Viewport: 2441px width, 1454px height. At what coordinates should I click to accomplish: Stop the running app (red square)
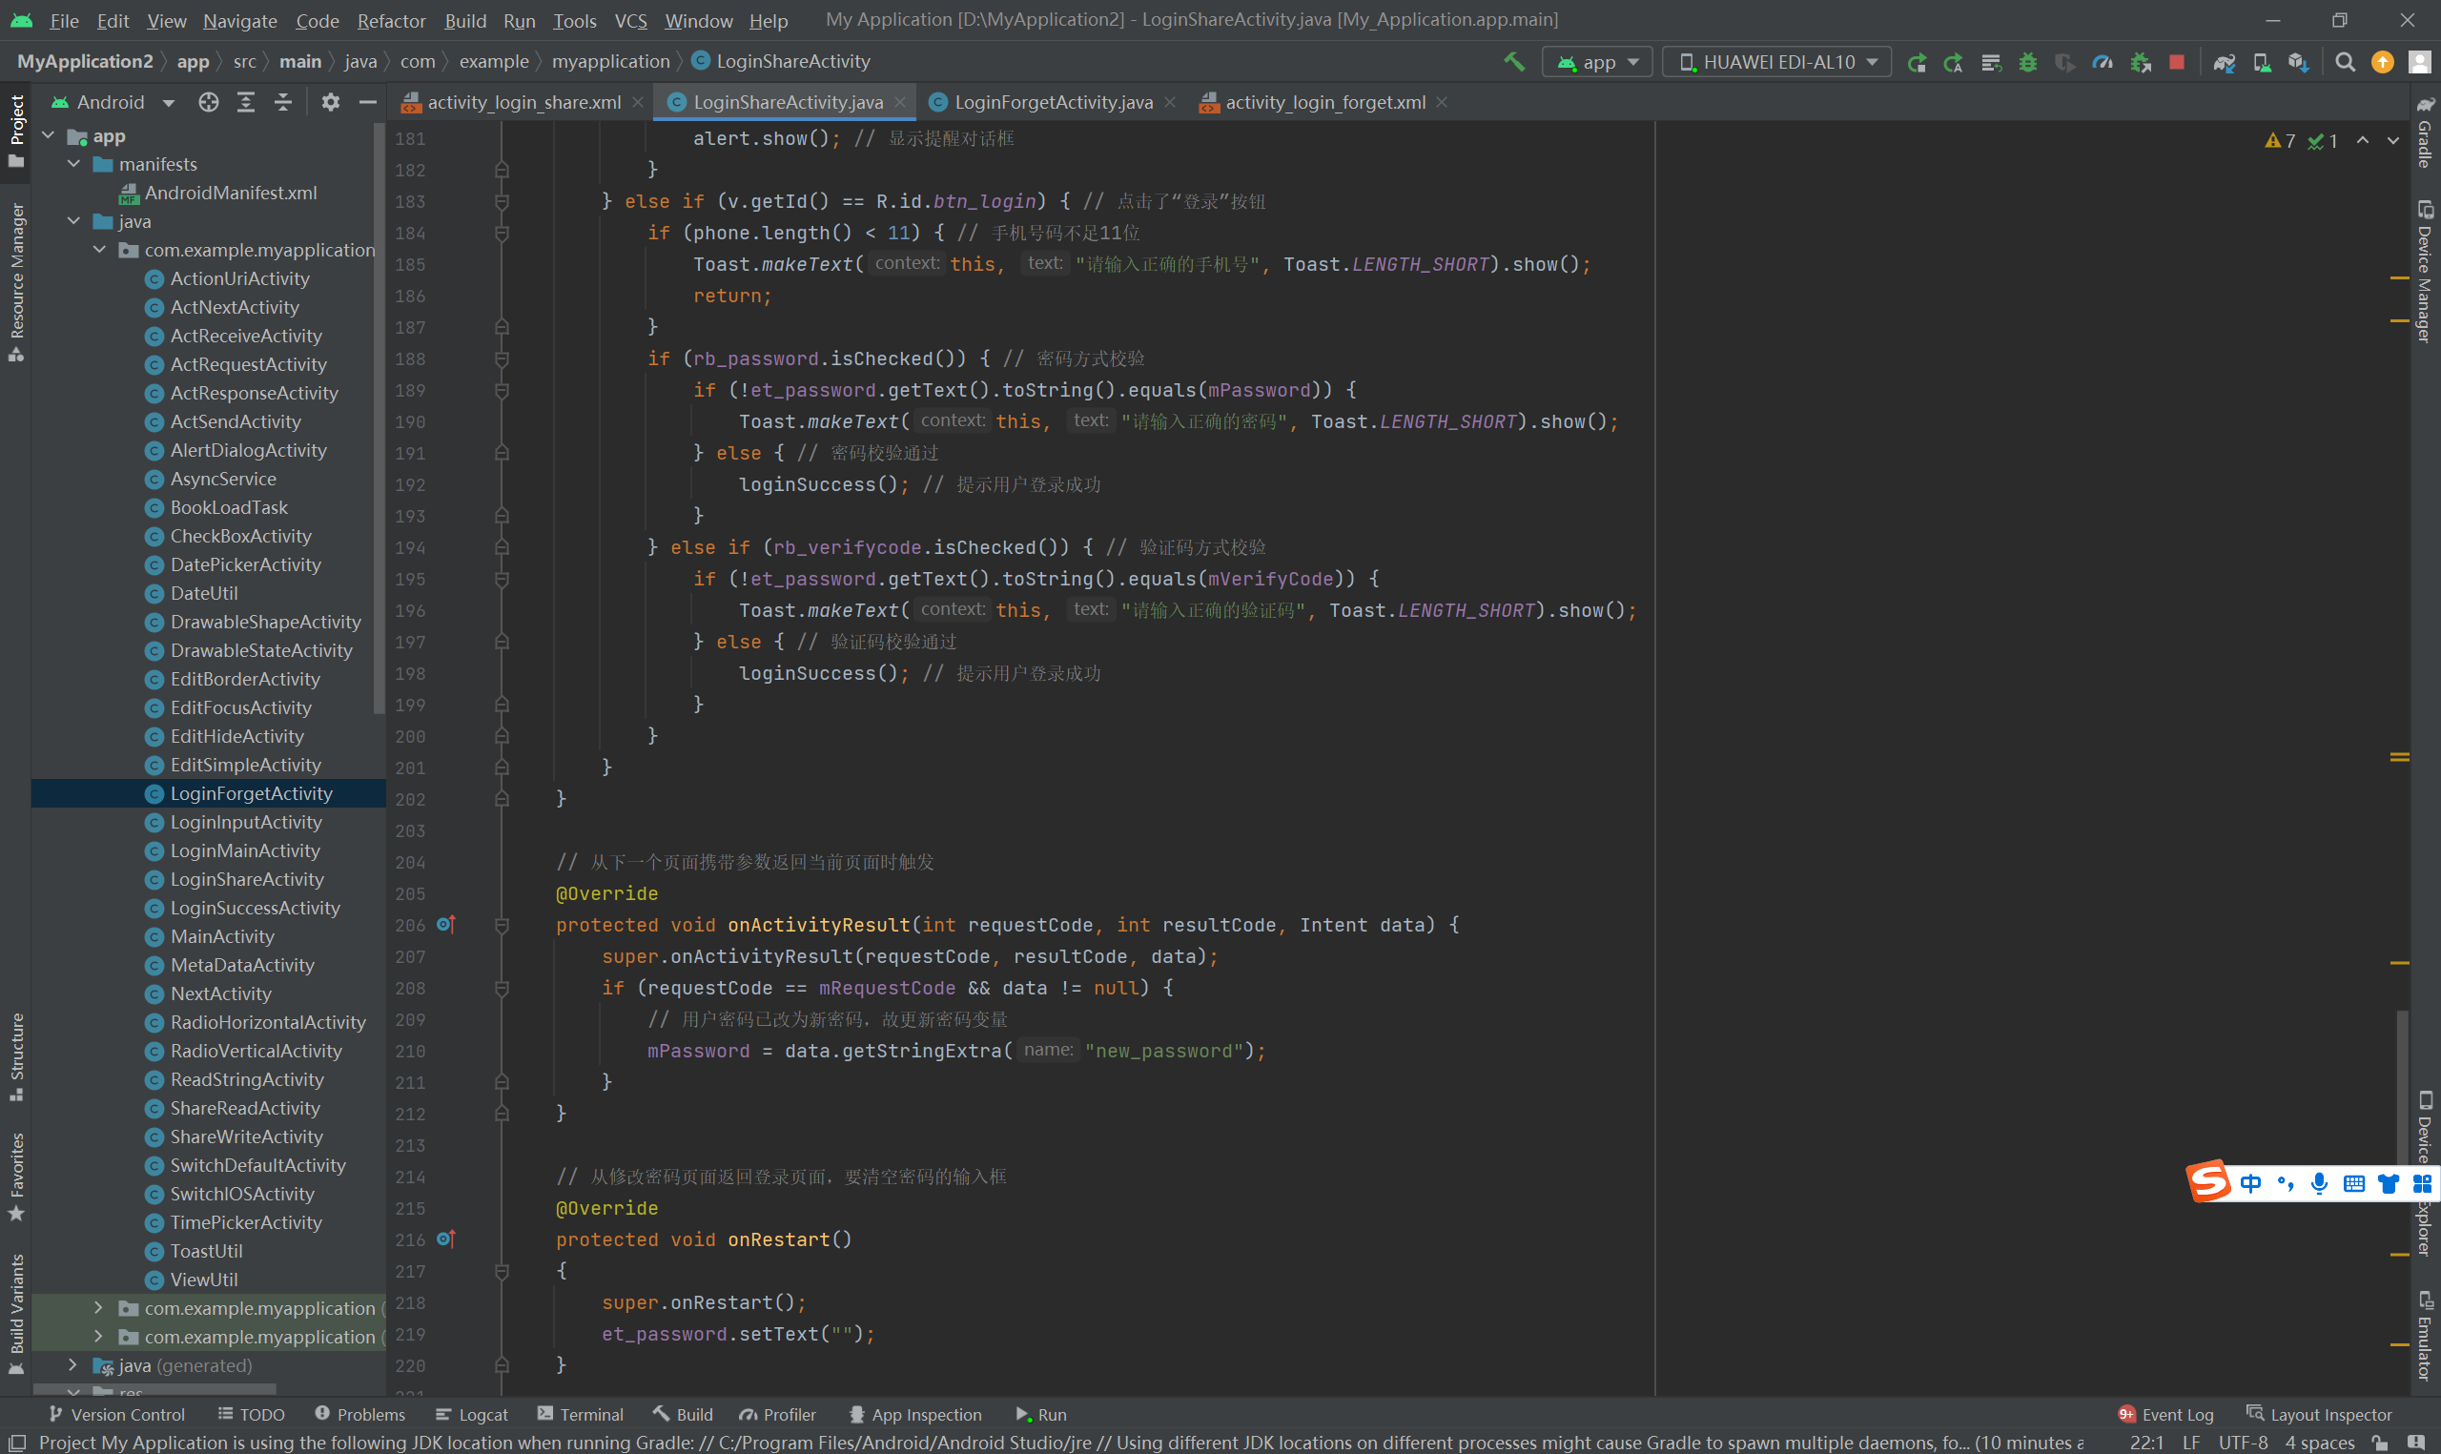pyautogui.click(x=2176, y=62)
